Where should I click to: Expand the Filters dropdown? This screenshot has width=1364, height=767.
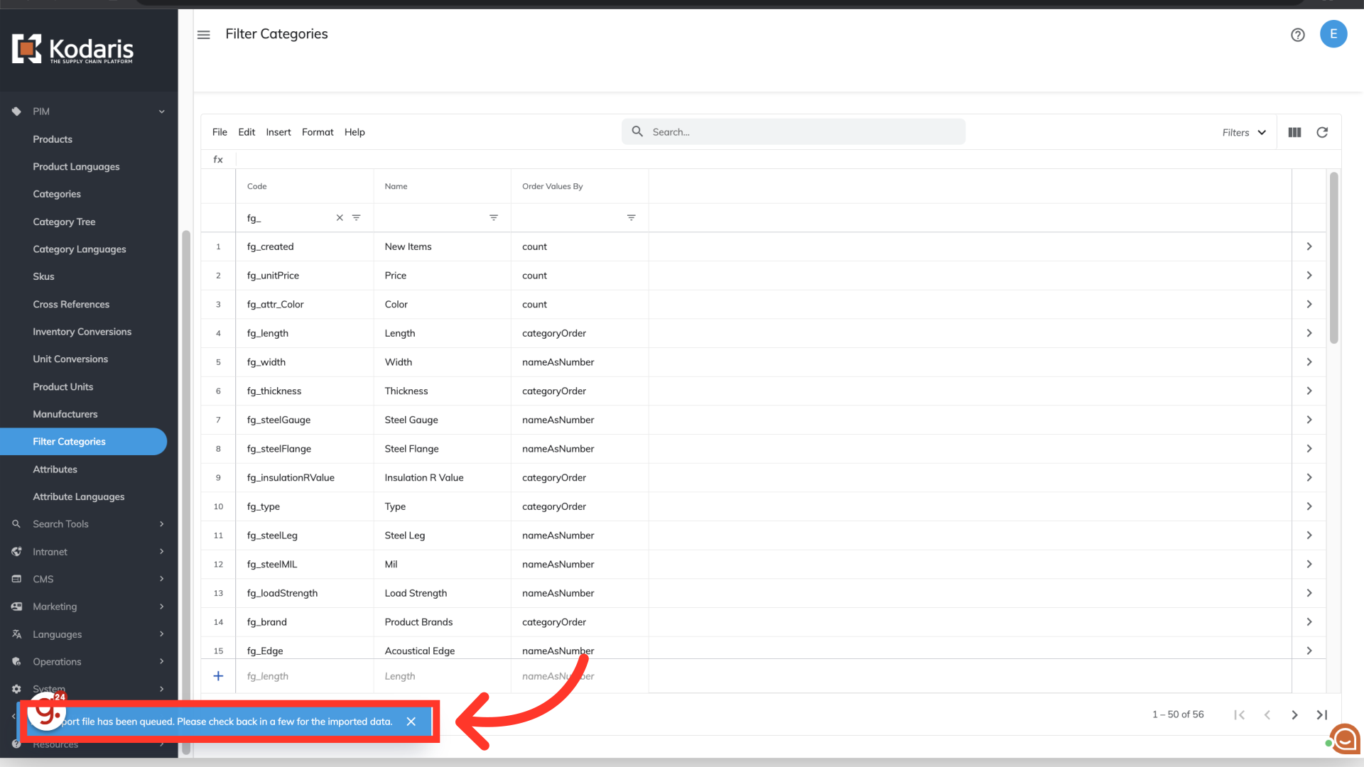coord(1244,132)
